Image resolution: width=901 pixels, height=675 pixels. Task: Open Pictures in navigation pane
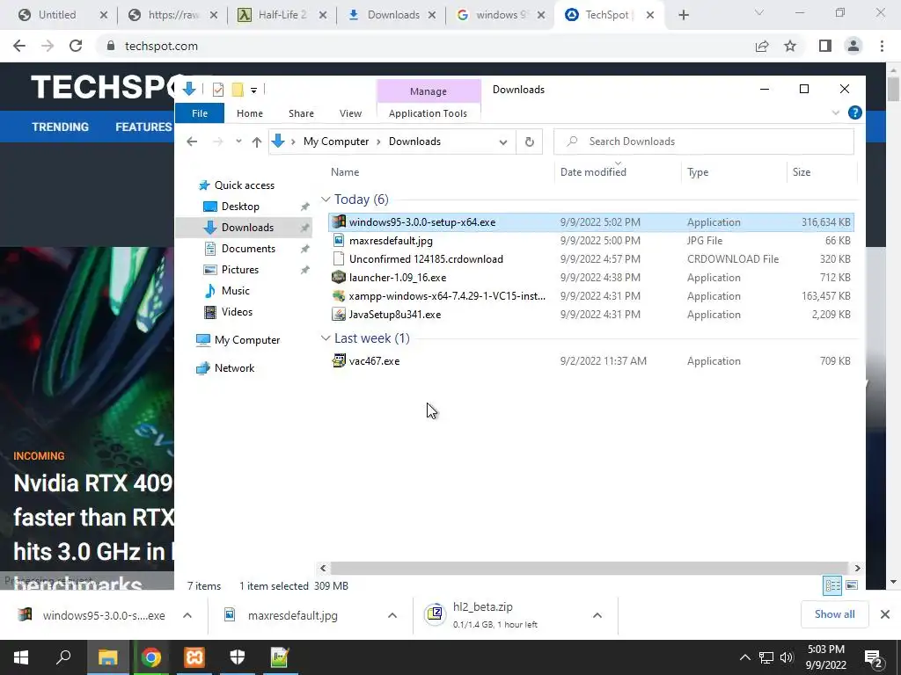coord(239,270)
